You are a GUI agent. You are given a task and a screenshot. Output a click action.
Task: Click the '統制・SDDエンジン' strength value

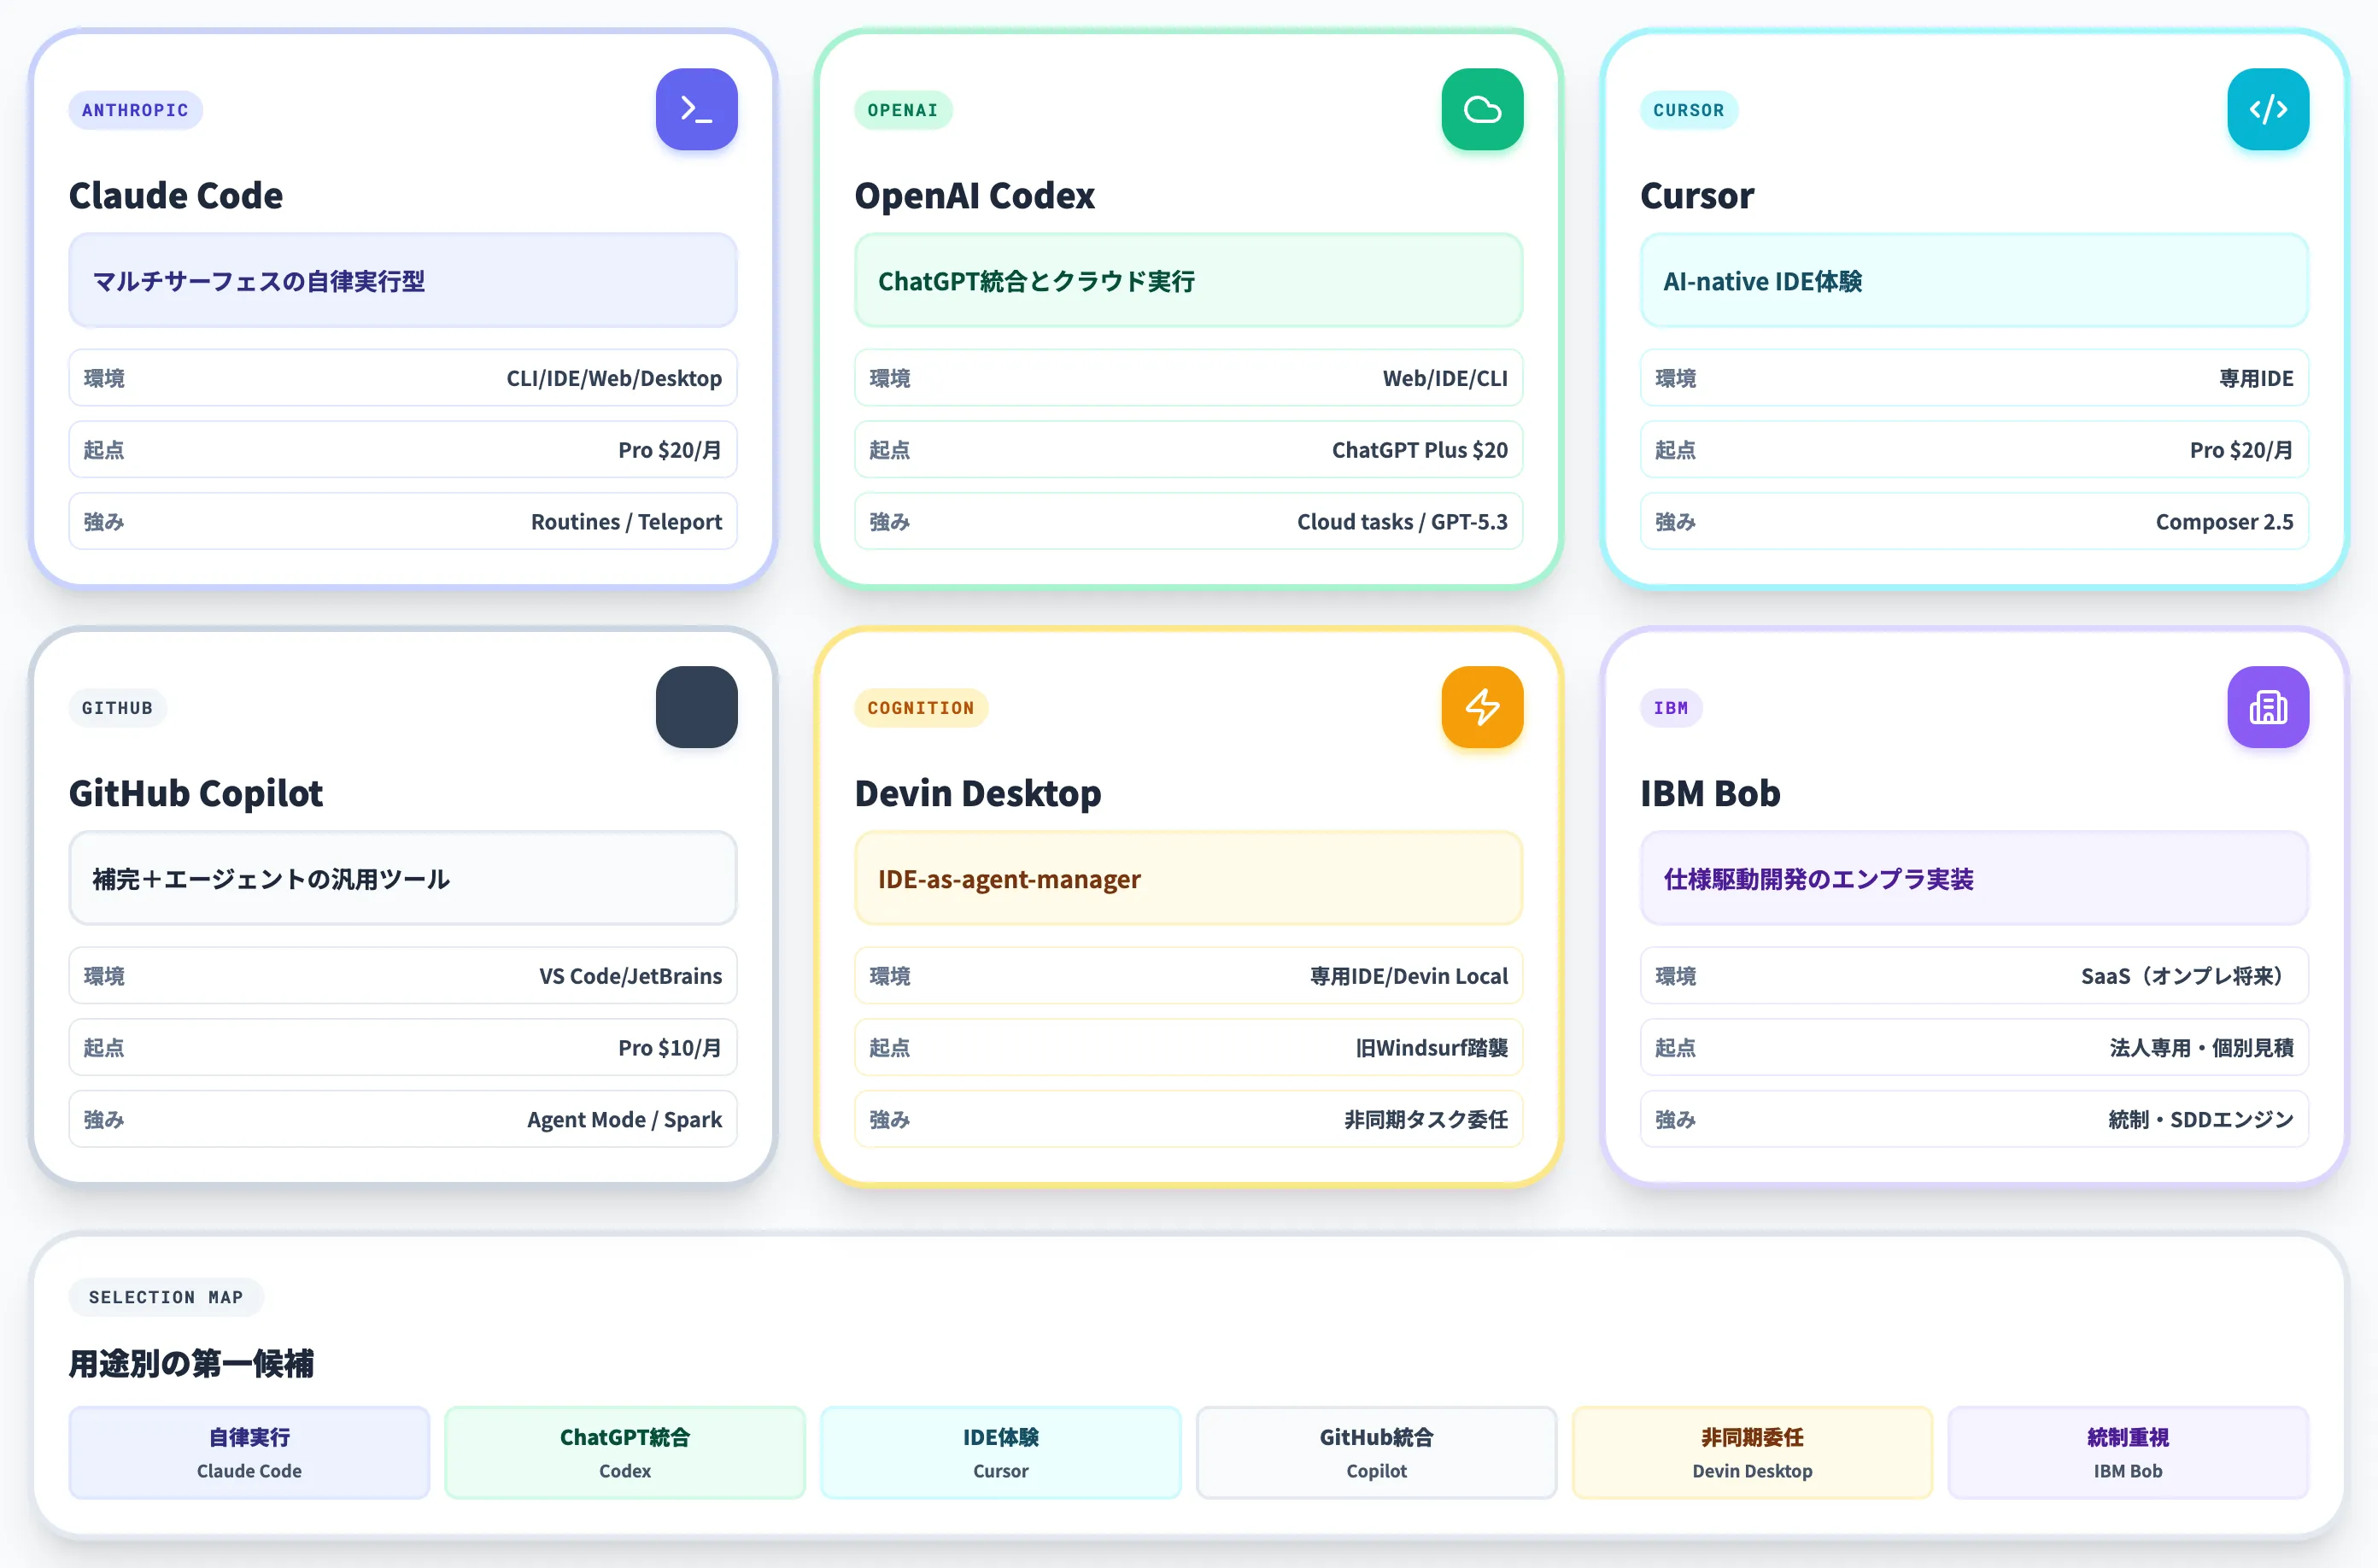(2201, 1120)
